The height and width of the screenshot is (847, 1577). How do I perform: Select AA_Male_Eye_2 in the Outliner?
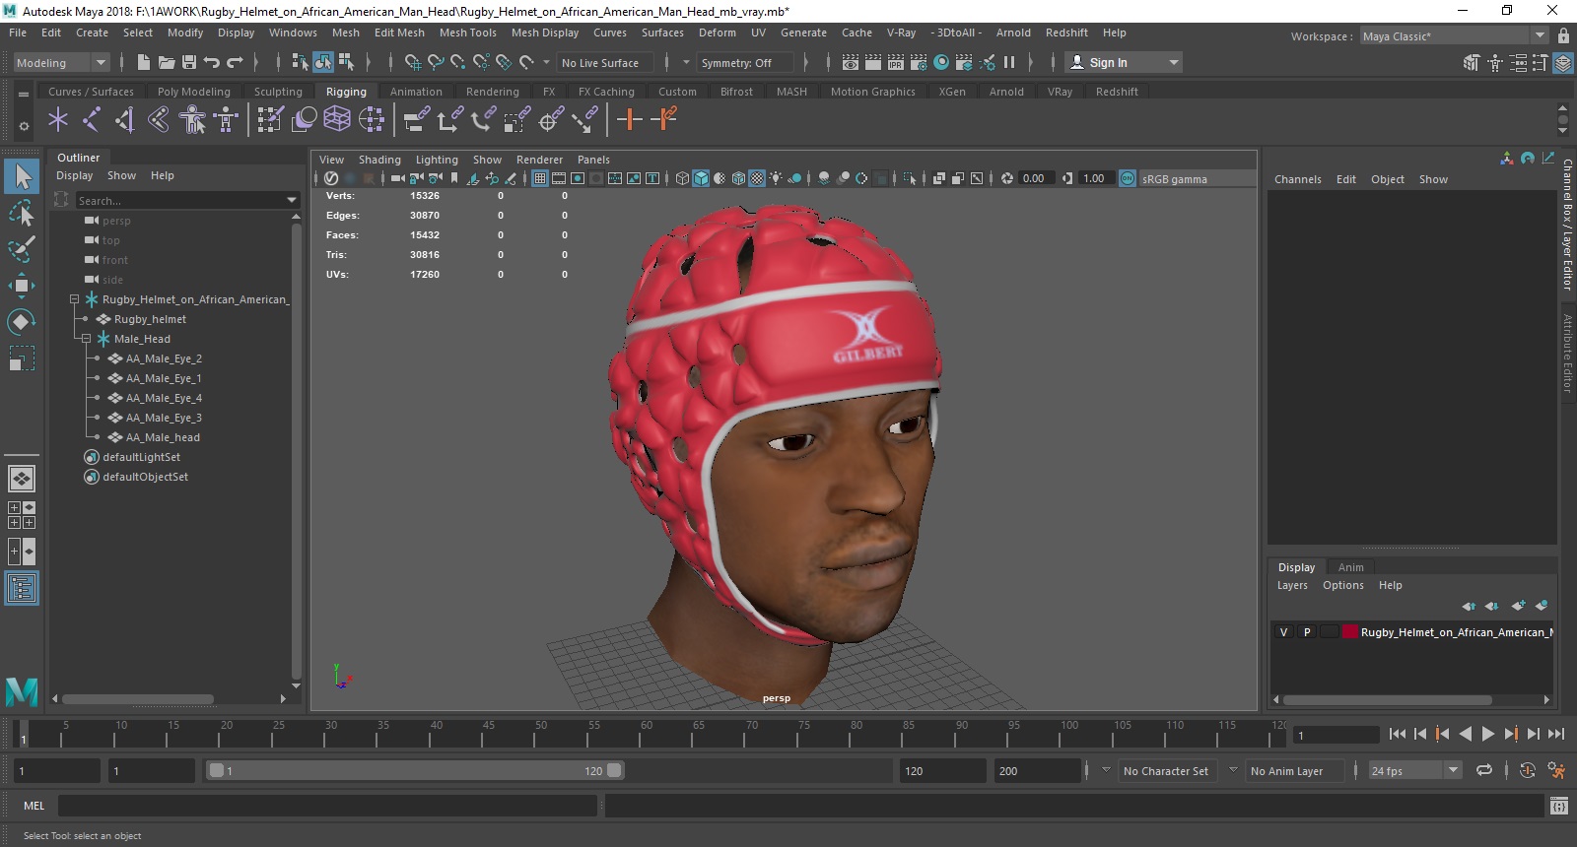(x=164, y=358)
